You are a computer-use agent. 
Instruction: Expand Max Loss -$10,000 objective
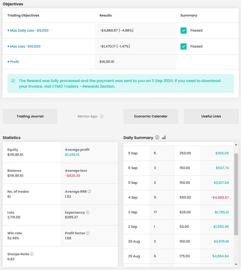[24, 46]
